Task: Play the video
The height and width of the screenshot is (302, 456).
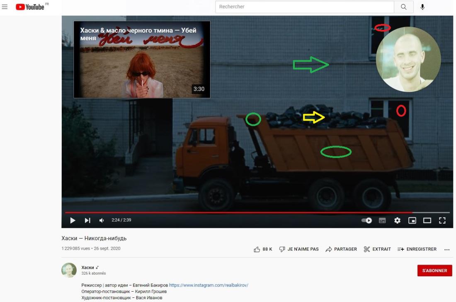Action: [x=73, y=220]
